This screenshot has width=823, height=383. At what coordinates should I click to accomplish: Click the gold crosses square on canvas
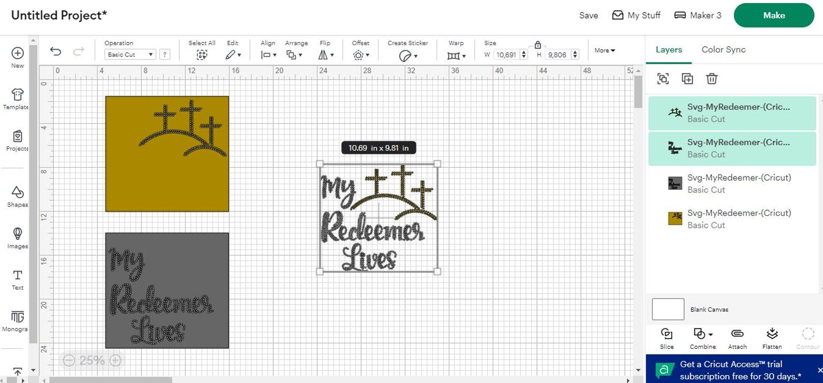pos(167,154)
